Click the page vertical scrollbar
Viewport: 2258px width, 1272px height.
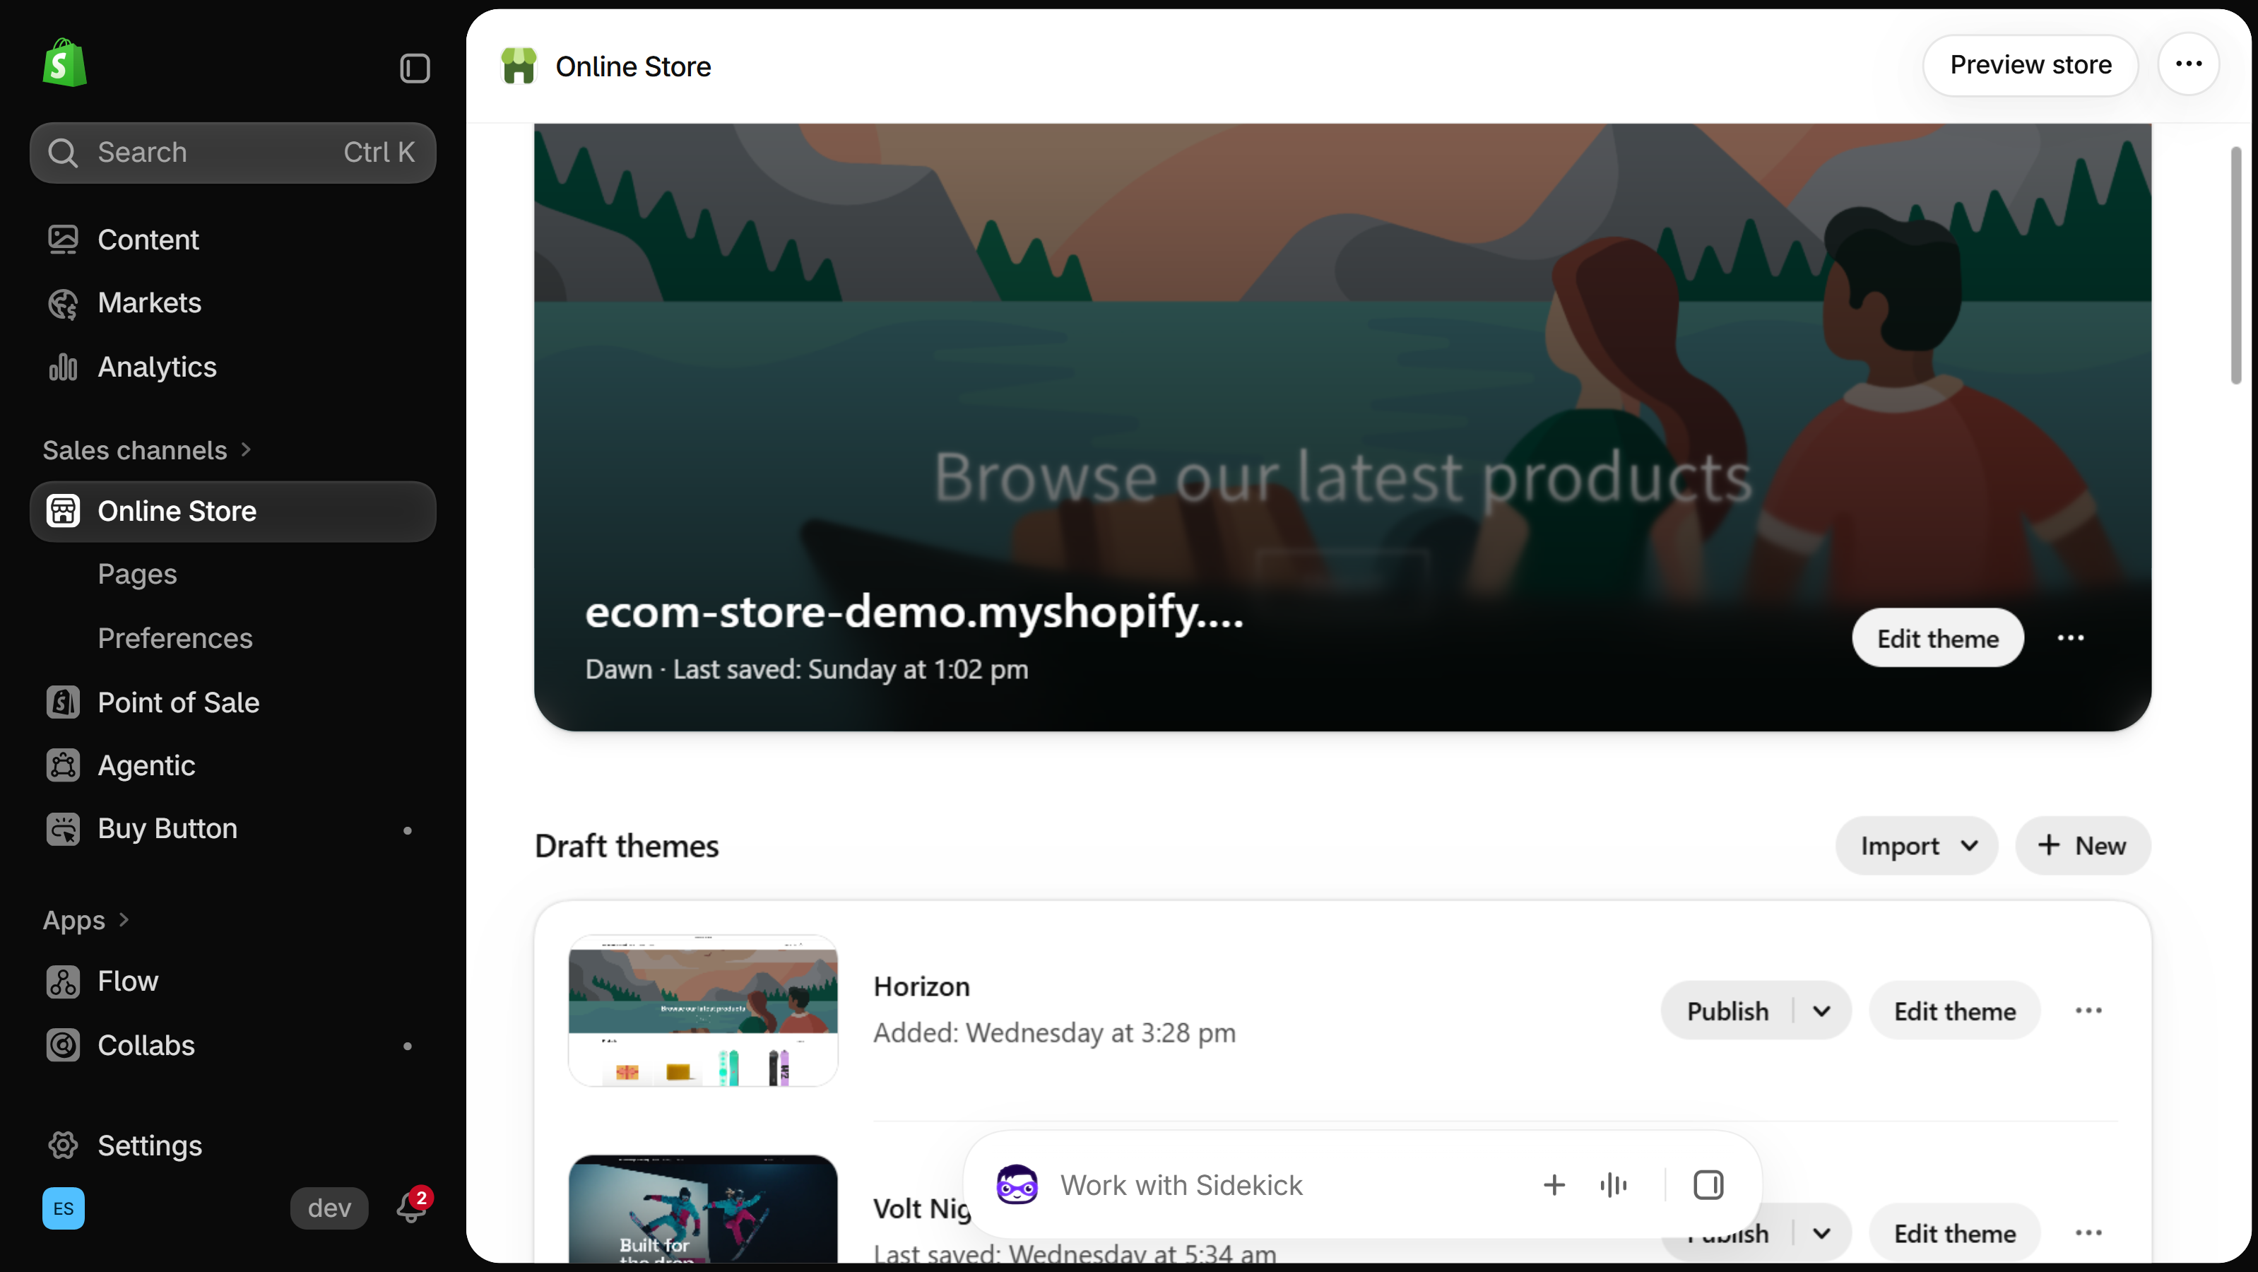pos(2235,266)
